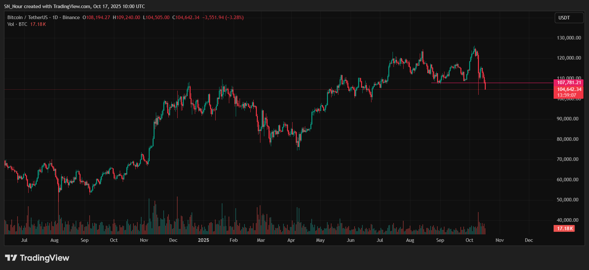
Task: Click the TradingView logo icon
Action: click(11, 258)
